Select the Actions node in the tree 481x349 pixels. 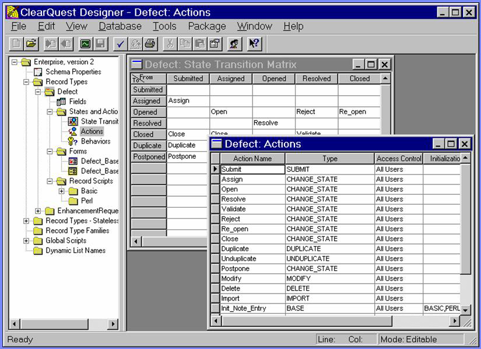point(92,131)
